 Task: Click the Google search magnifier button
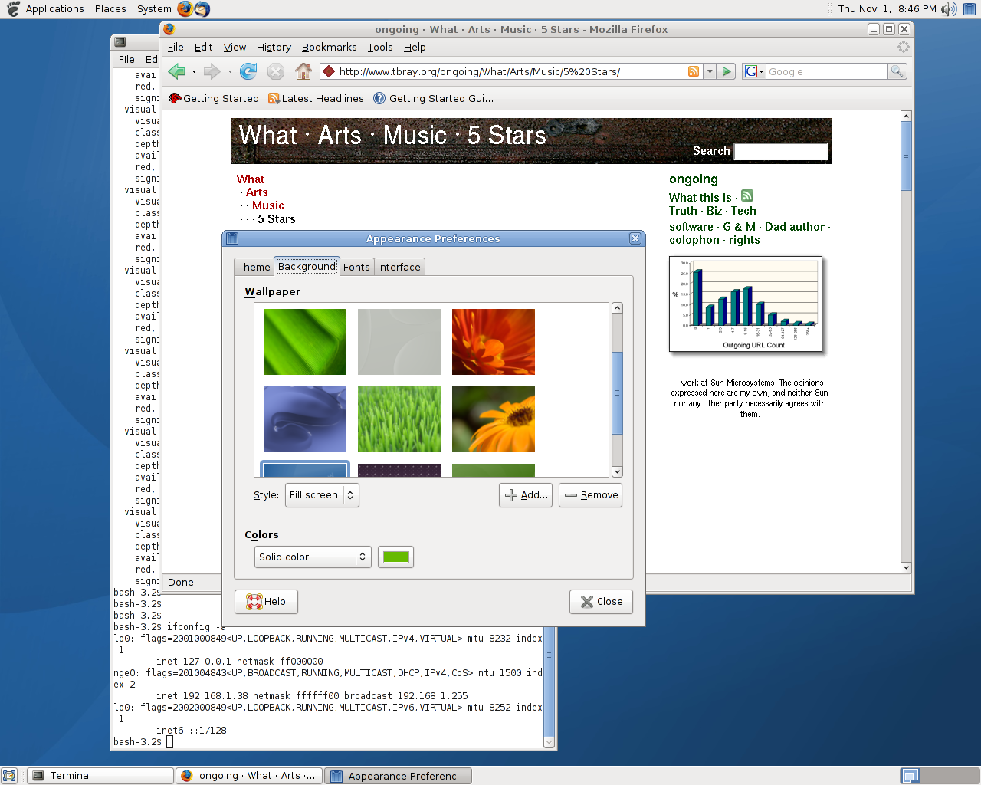[897, 71]
